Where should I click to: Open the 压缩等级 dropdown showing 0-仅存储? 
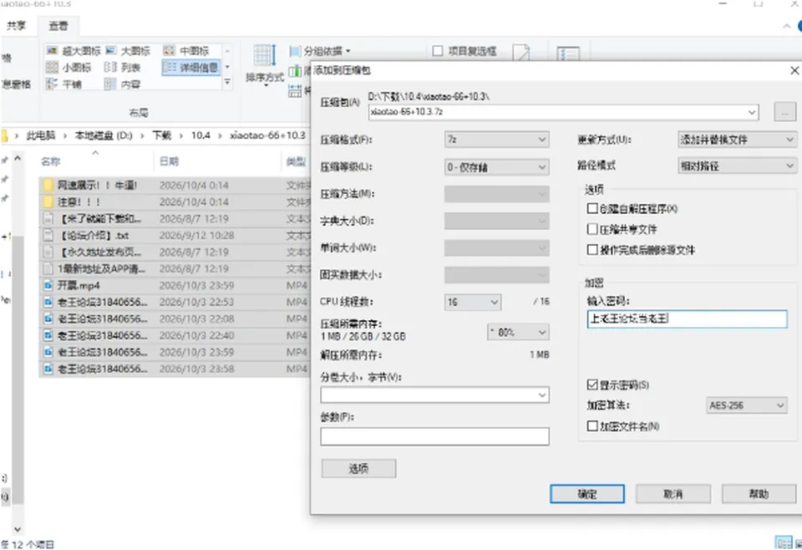coord(496,167)
